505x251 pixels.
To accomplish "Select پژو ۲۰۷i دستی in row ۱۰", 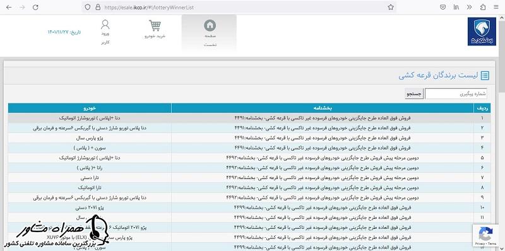I will pos(90,207).
